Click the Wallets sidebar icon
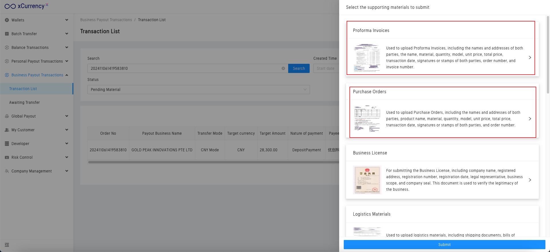Image resolution: width=550 pixels, height=252 pixels. pyautogui.click(x=7, y=20)
